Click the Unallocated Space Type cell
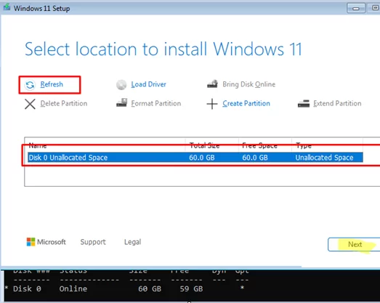380x303 pixels. coord(324,158)
